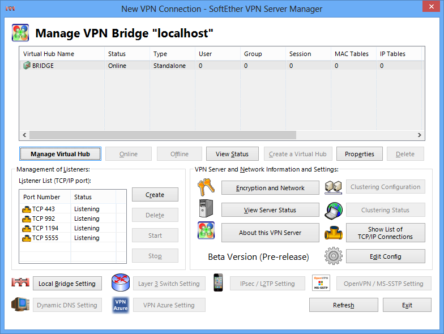Click VPN Azure Setting button
Screen dimensions: 444x334
169,305
